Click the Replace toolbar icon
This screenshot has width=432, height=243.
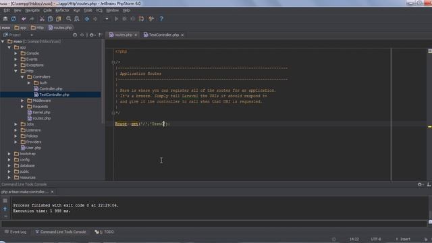coord(77,19)
